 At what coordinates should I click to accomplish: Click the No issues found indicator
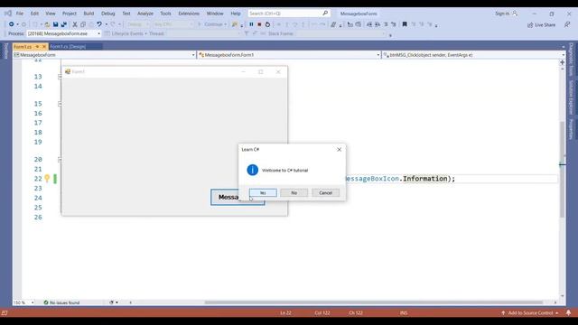[x=61, y=302]
